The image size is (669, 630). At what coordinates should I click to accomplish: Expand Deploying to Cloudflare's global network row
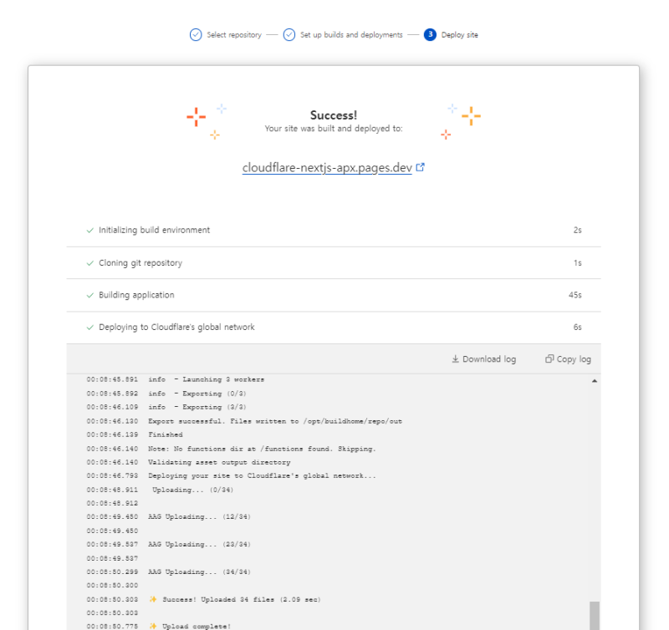coord(334,328)
